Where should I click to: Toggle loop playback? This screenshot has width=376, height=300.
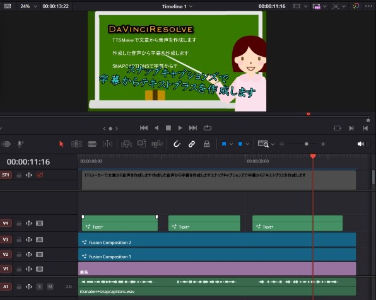pos(208,128)
